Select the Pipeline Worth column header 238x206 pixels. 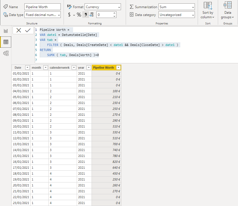104,68
